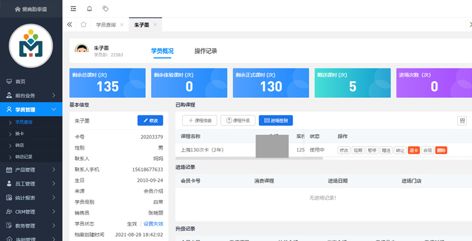Image resolution: width=472 pixels, height=241 pixels.
Task: Collapse the sidebar with the menu-fold icon
Action: pyautogui.click(x=73, y=9)
